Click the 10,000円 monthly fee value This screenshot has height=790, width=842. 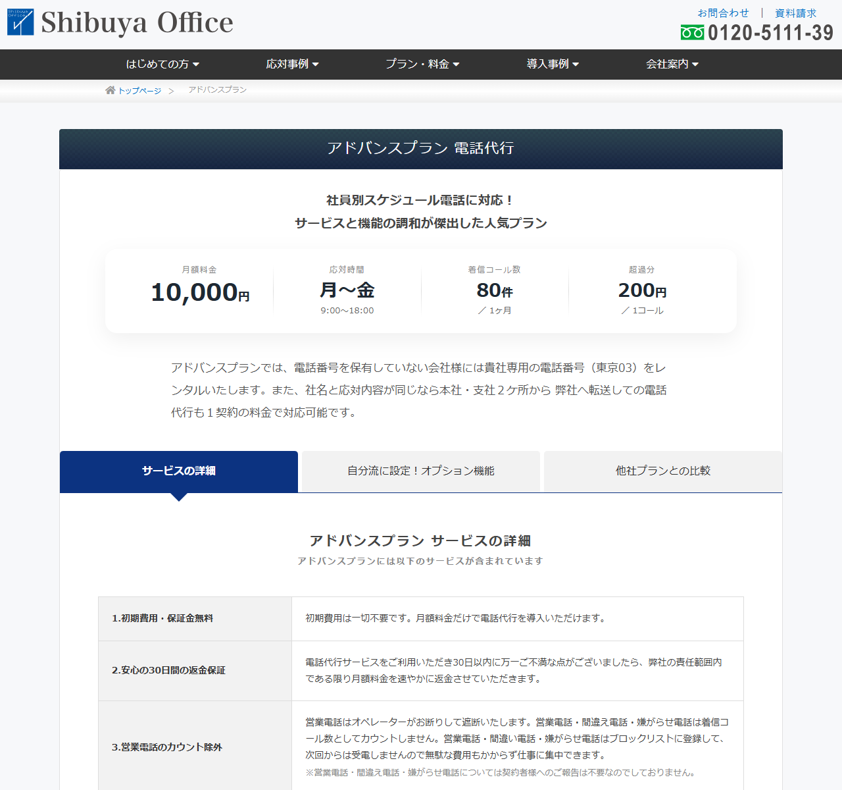(x=200, y=292)
